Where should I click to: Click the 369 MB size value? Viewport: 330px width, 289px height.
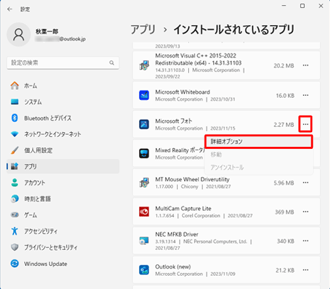click(x=284, y=212)
